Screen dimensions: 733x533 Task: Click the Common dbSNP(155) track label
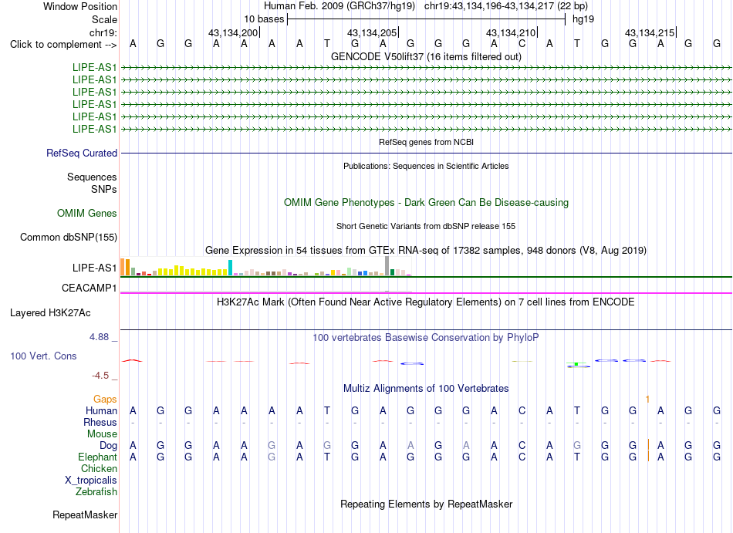coord(69,238)
